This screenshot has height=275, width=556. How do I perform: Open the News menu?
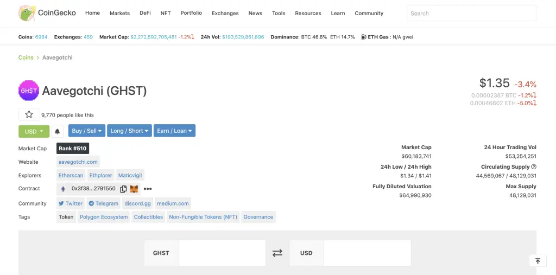pos(255,13)
